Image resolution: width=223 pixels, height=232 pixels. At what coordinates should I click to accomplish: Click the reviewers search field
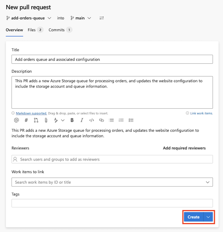pyautogui.click(x=112, y=159)
